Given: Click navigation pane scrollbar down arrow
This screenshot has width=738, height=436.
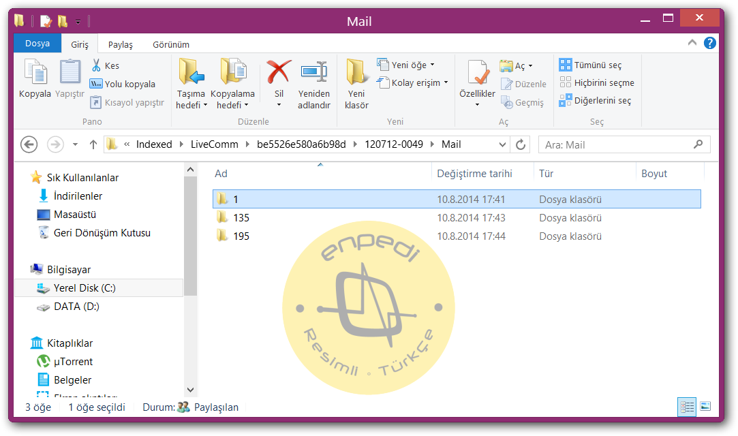Looking at the screenshot, I should pyautogui.click(x=191, y=390).
